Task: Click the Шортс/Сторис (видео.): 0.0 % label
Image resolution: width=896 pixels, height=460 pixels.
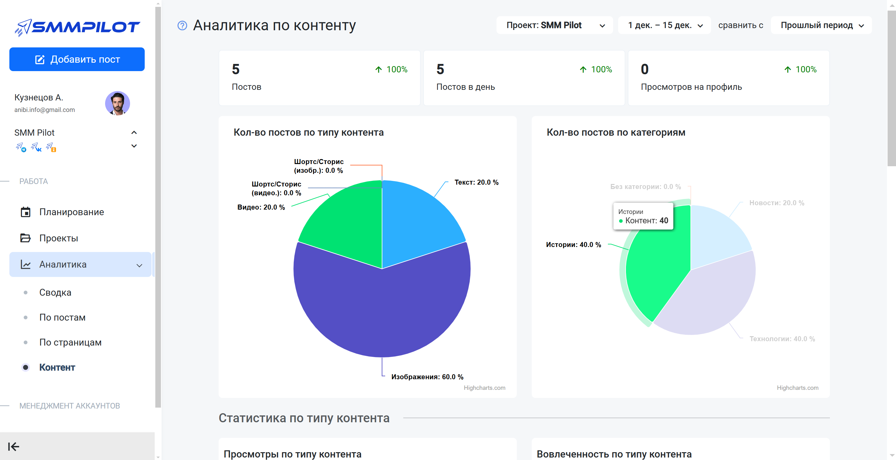Action: (277, 188)
